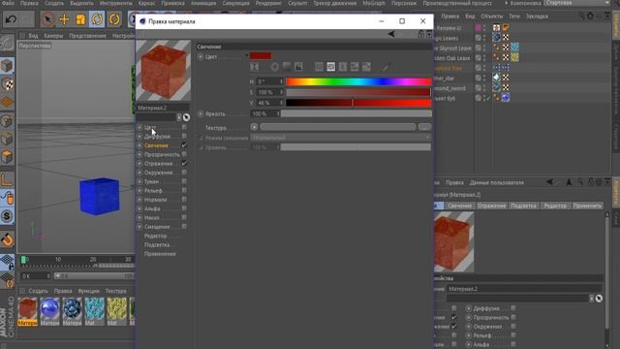Click the first cube icon in left palette
This screenshot has height=349, width=620.
pyautogui.click(x=7, y=66)
